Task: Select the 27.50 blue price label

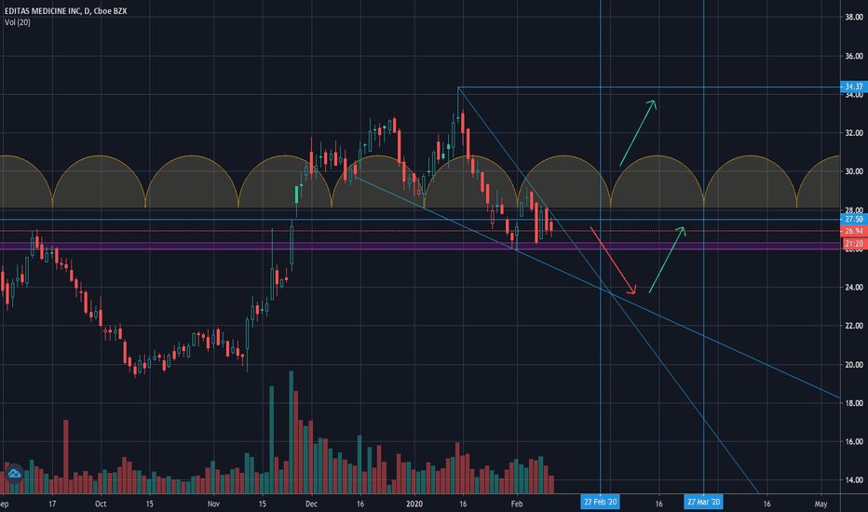Action: point(854,219)
